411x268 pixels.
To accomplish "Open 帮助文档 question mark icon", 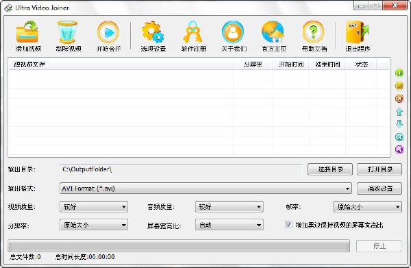I will 313,32.
